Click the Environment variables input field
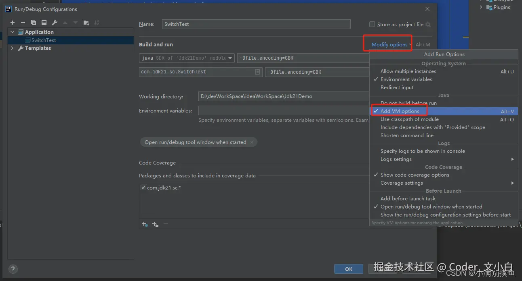 tap(284, 110)
